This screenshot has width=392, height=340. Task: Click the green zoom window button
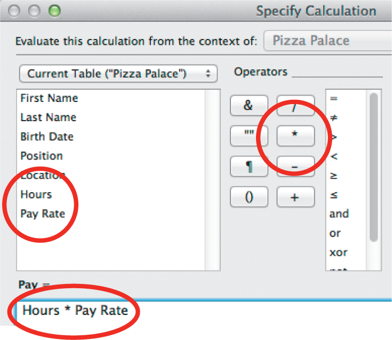pyautogui.click(x=54, y=11)
